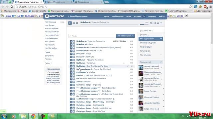Adjust the player volume slider
Image resolution: width=213 pixels, height=119 pixels.
pos(144,24)
